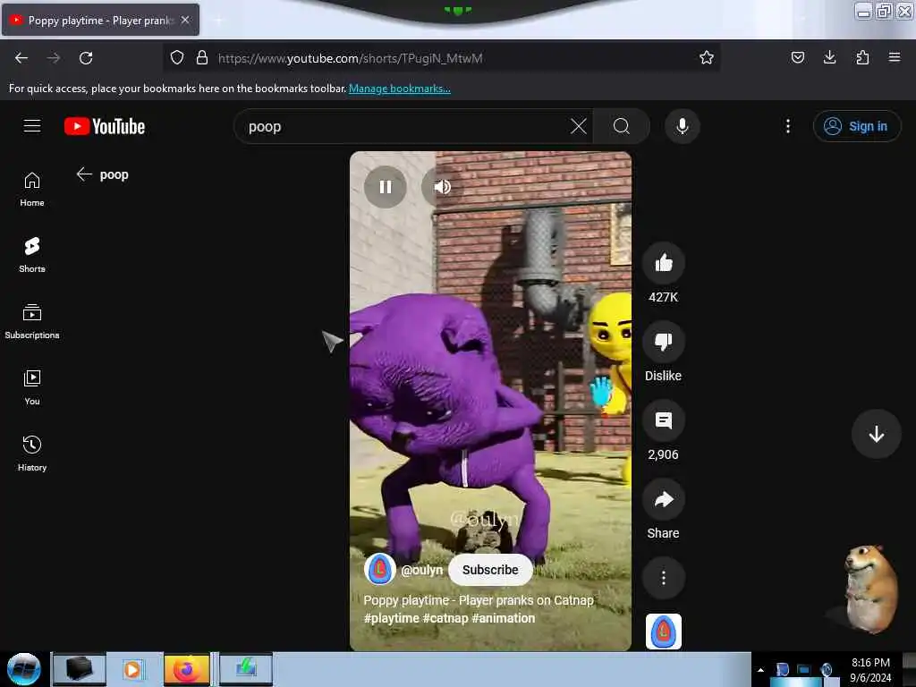The height and width of the screenshot is (687, 916).
Task: Like the Short with 427K likes
Action: (x=663, y=263)
